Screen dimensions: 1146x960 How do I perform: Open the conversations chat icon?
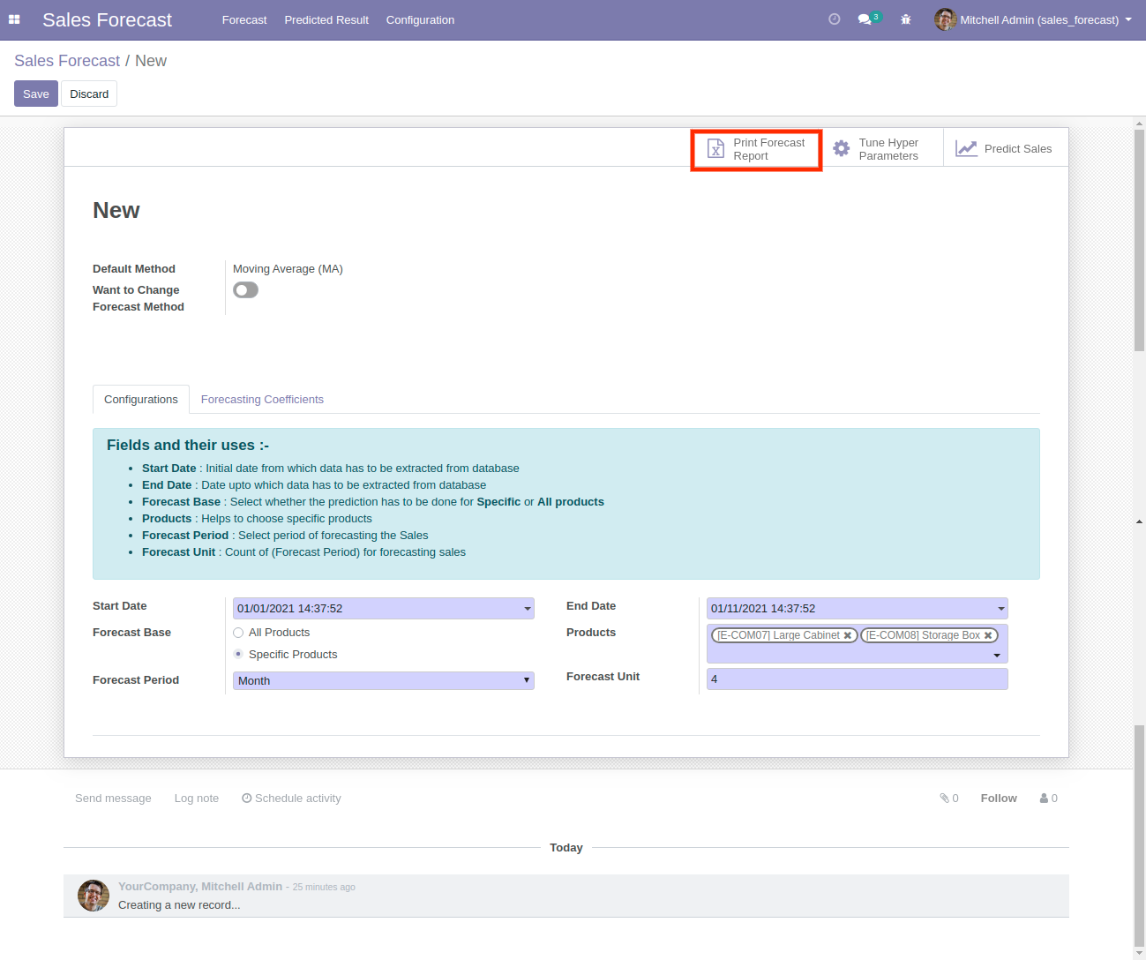click(865, 19)
